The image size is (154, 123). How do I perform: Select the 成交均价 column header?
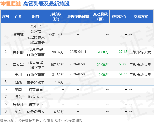119,16
